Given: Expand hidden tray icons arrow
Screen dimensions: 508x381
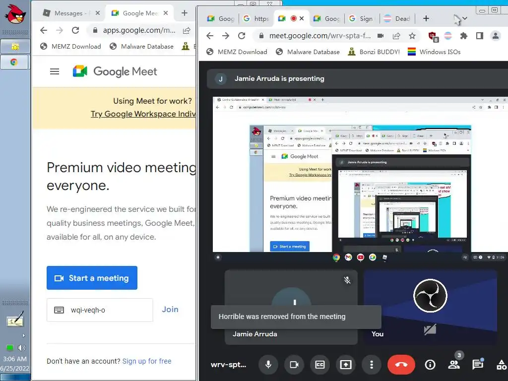Looking at the screenshot, I should pyautogui.click(x=23, y=336).
